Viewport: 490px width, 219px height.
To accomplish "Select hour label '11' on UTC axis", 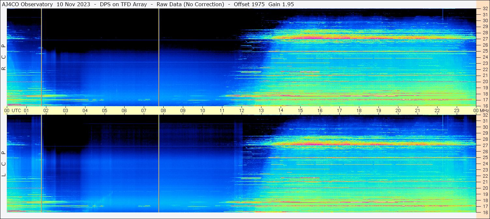I will 222,110.
